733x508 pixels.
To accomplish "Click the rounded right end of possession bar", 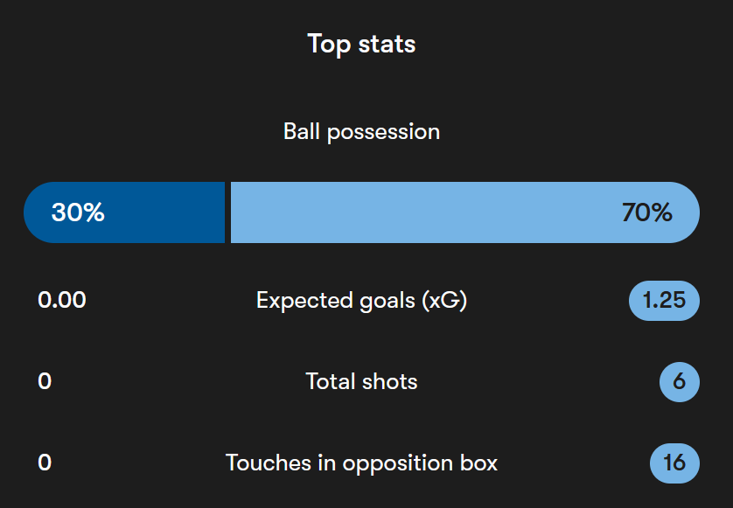I will 685,212.
